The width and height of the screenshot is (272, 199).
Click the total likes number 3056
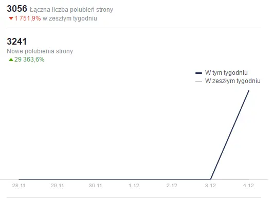[17, 9]
